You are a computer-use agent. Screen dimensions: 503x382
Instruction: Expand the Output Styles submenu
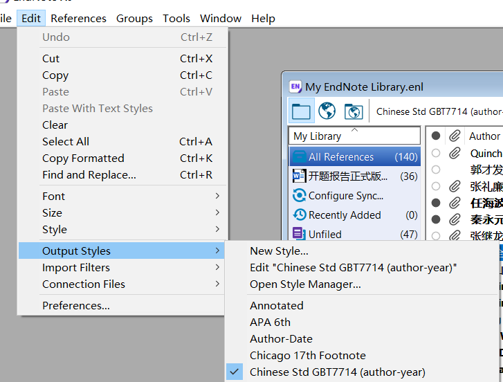(122, 251)
